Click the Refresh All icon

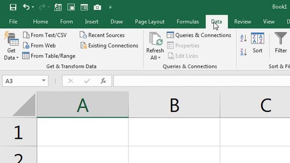pyautogui.click(x=156, y=39)
